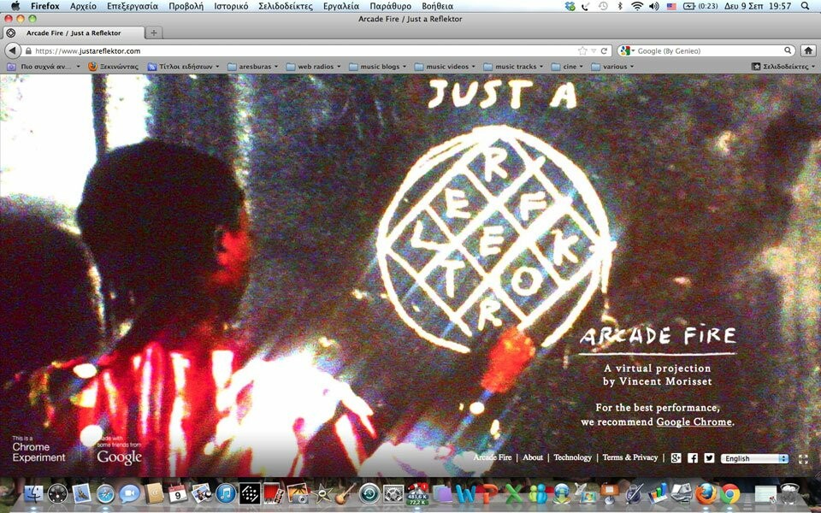Open Spotlight search in the menu bar
Viewport: 821px width, 513px height.
point(806,6)
